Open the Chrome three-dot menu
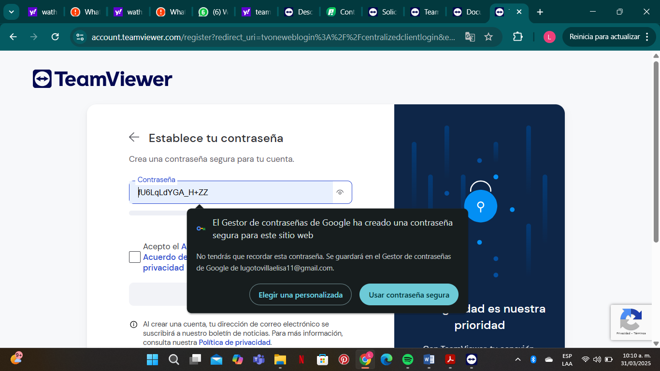The height and width of the screenshot is (371, 660). click(647, 37)
